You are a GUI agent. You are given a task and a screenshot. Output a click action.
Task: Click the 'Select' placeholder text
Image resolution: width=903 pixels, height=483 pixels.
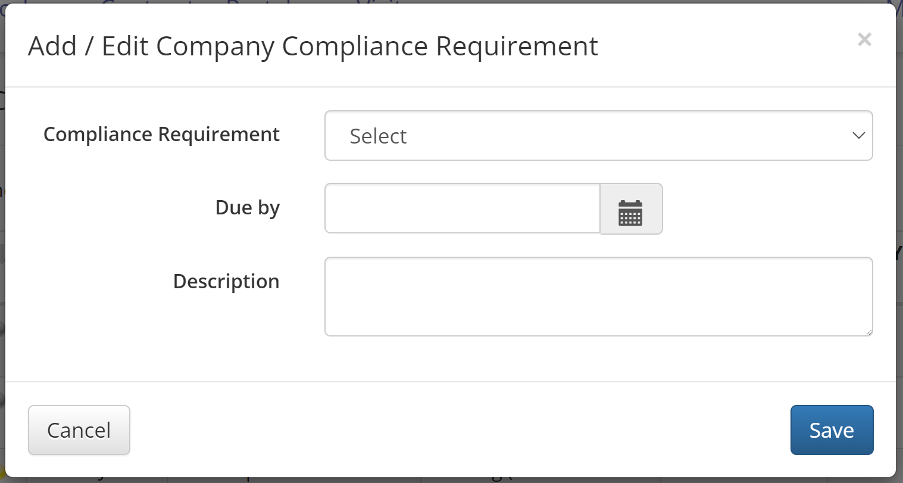(378, 136)
